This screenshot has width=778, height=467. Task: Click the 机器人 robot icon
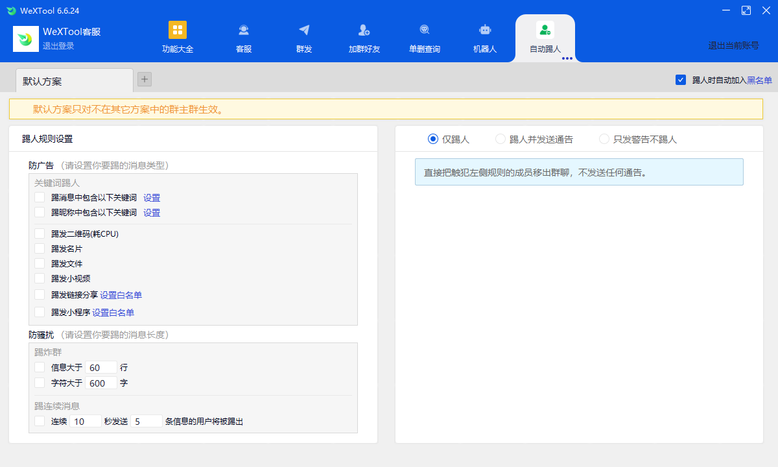(x=484, y=30)
